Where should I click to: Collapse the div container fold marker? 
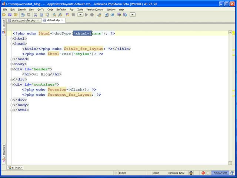(x=12, y=85)
